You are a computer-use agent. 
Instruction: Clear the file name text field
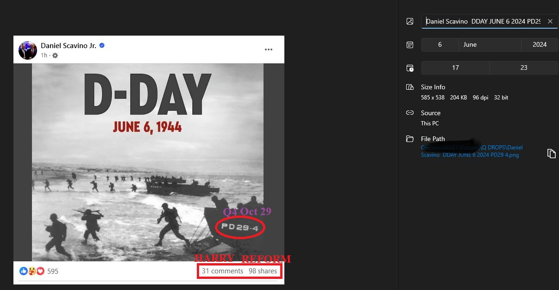[550, 21]
